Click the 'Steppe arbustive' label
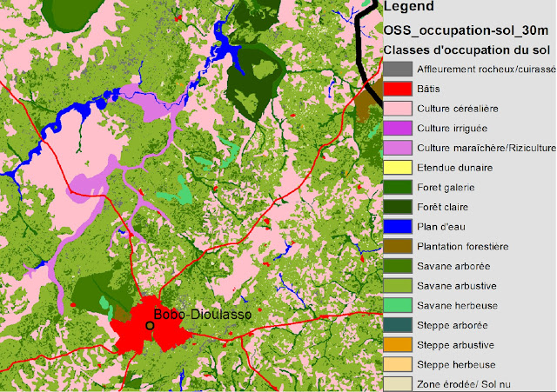The width and height of the screenshot is (557, 392). (x=456, y=345)
